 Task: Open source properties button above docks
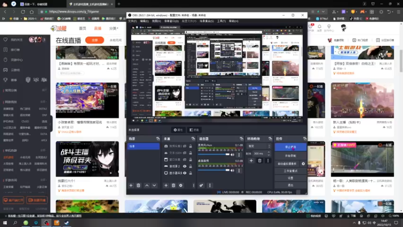[x=178, y=130]
